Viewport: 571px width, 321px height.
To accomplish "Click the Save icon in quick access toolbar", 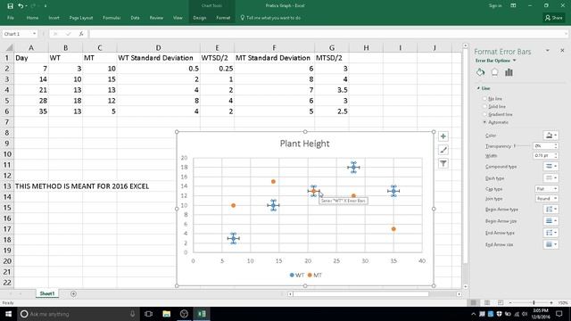I will (x=10, y=6).
